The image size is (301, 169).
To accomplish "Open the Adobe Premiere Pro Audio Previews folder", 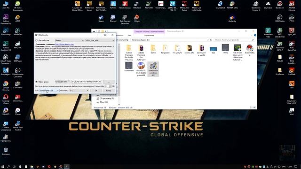I will [x=129, y=53].
